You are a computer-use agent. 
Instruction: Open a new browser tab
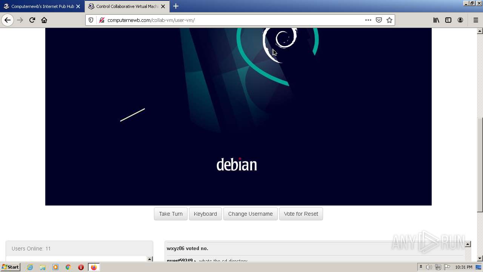tap(176, 6)
